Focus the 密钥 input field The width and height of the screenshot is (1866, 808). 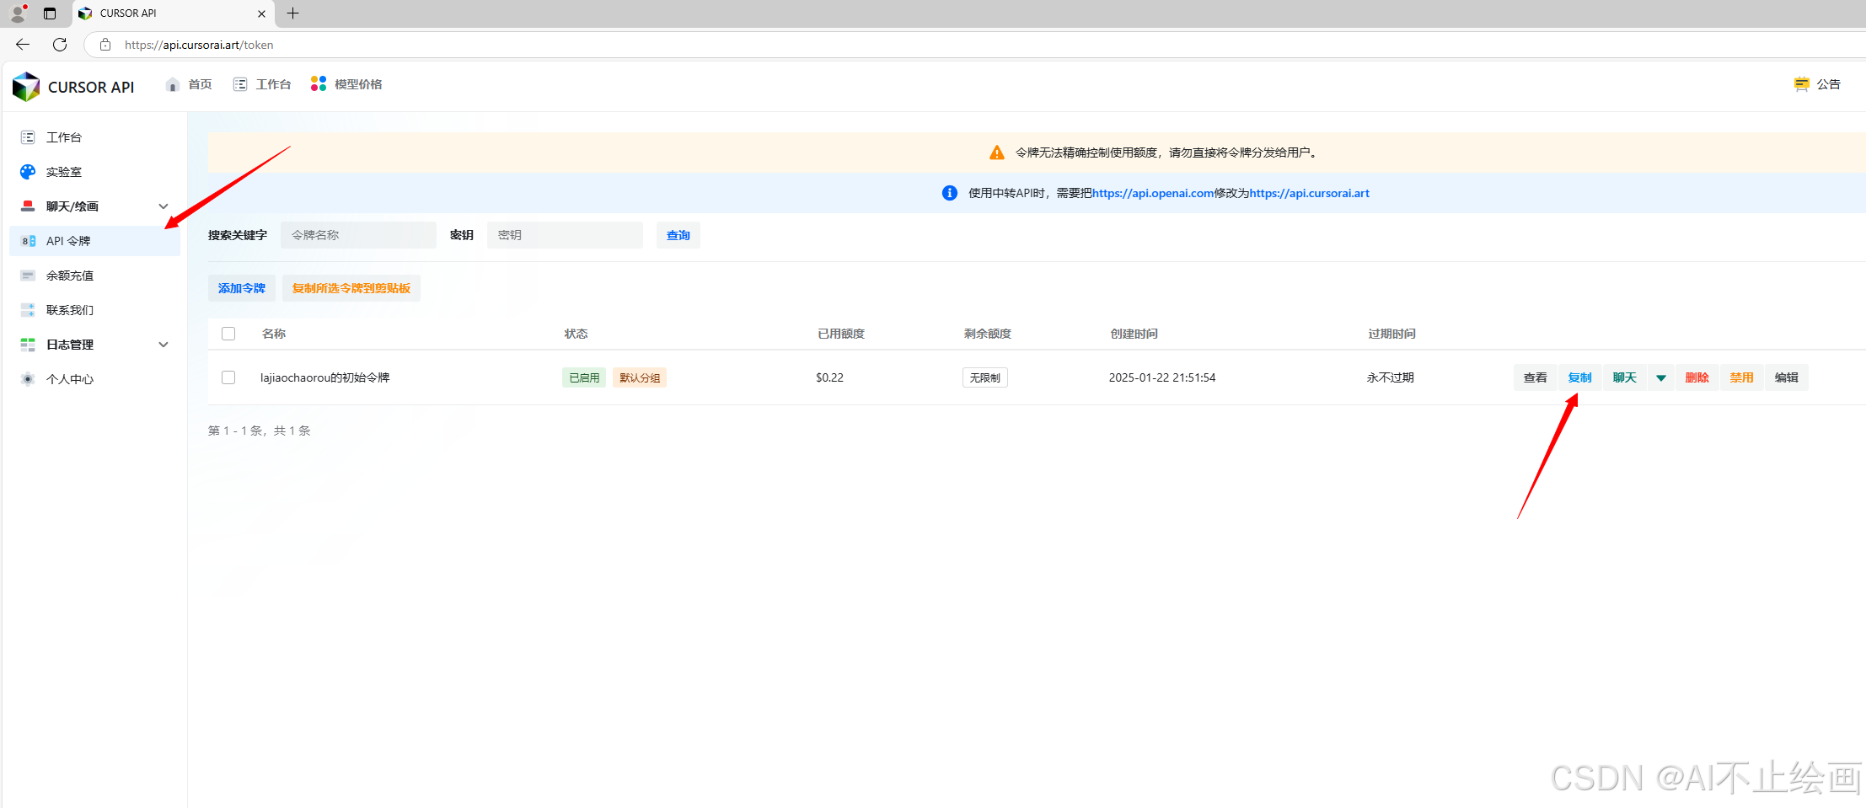click(x=566, y=235)
